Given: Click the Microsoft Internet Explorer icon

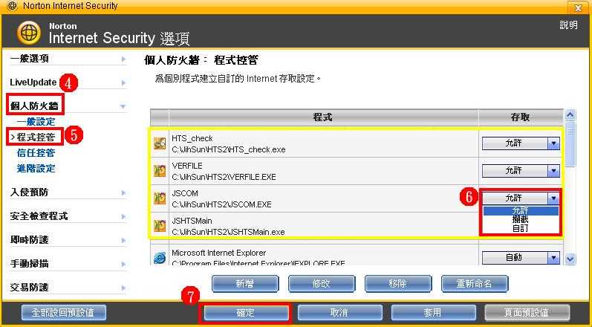Looking at the screenshot, I should point(159,258).
